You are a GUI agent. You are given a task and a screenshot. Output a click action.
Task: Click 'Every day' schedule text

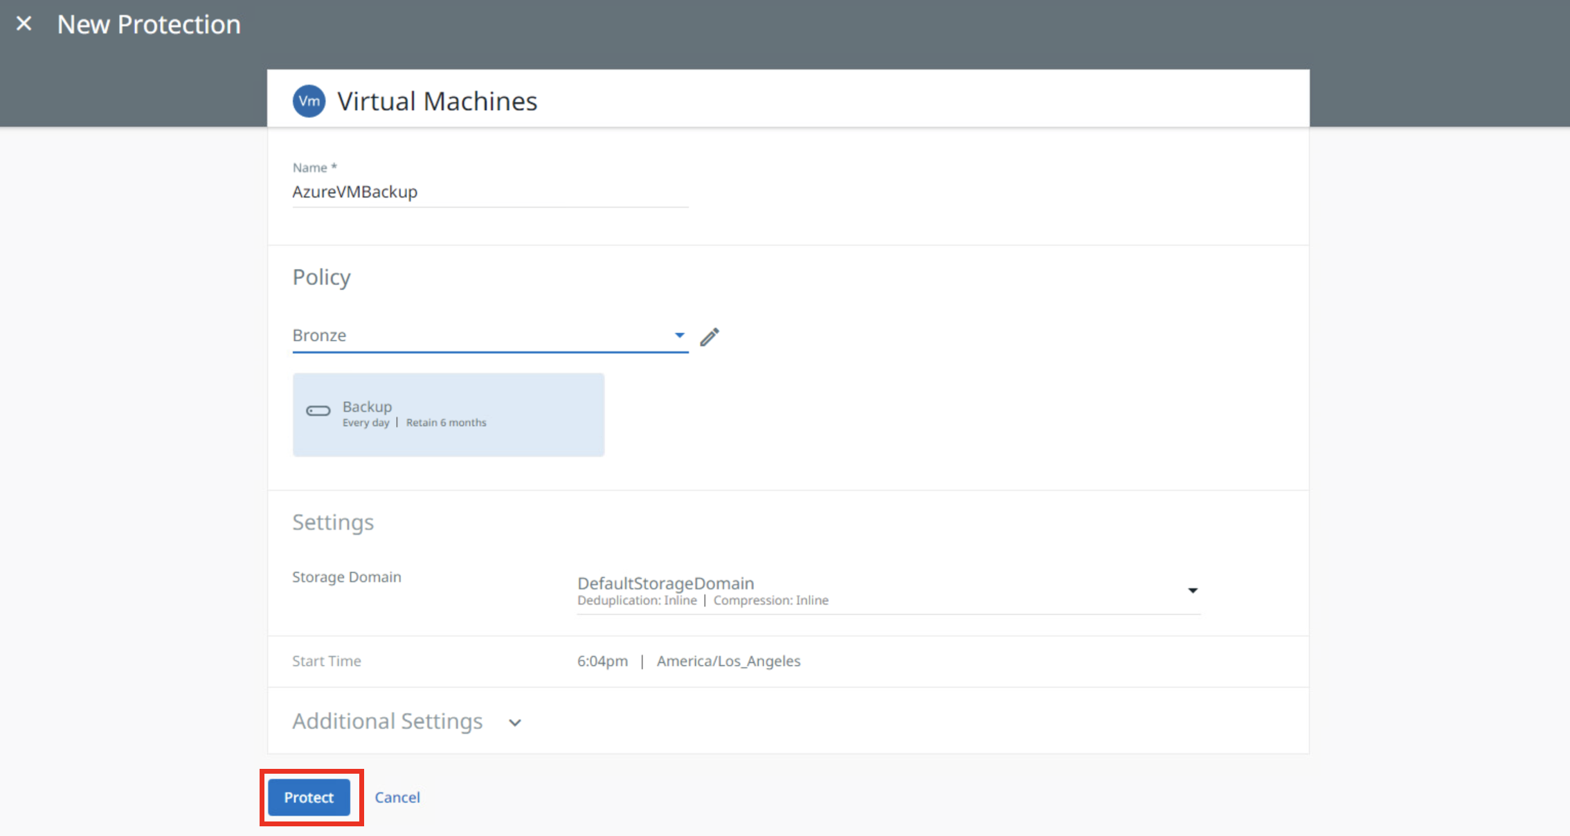366,423
